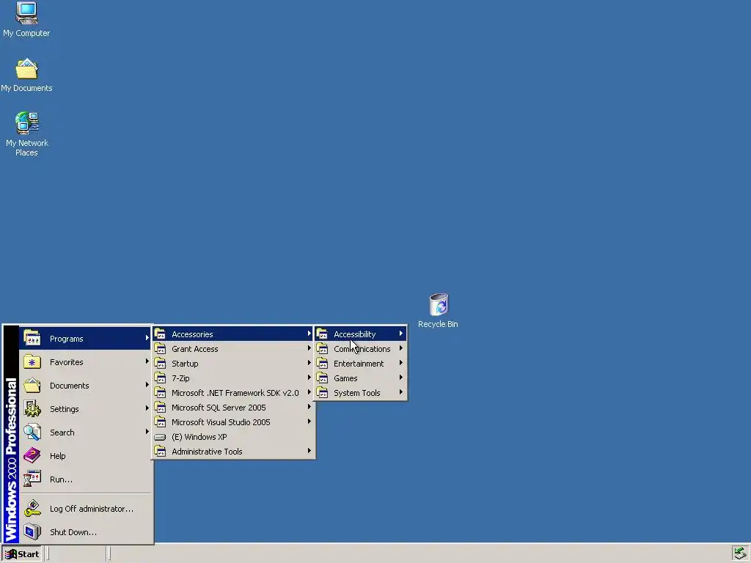Screen dimensions: 751x563
Task: Click the Favorites star folder icon
Action: point(32,361)
